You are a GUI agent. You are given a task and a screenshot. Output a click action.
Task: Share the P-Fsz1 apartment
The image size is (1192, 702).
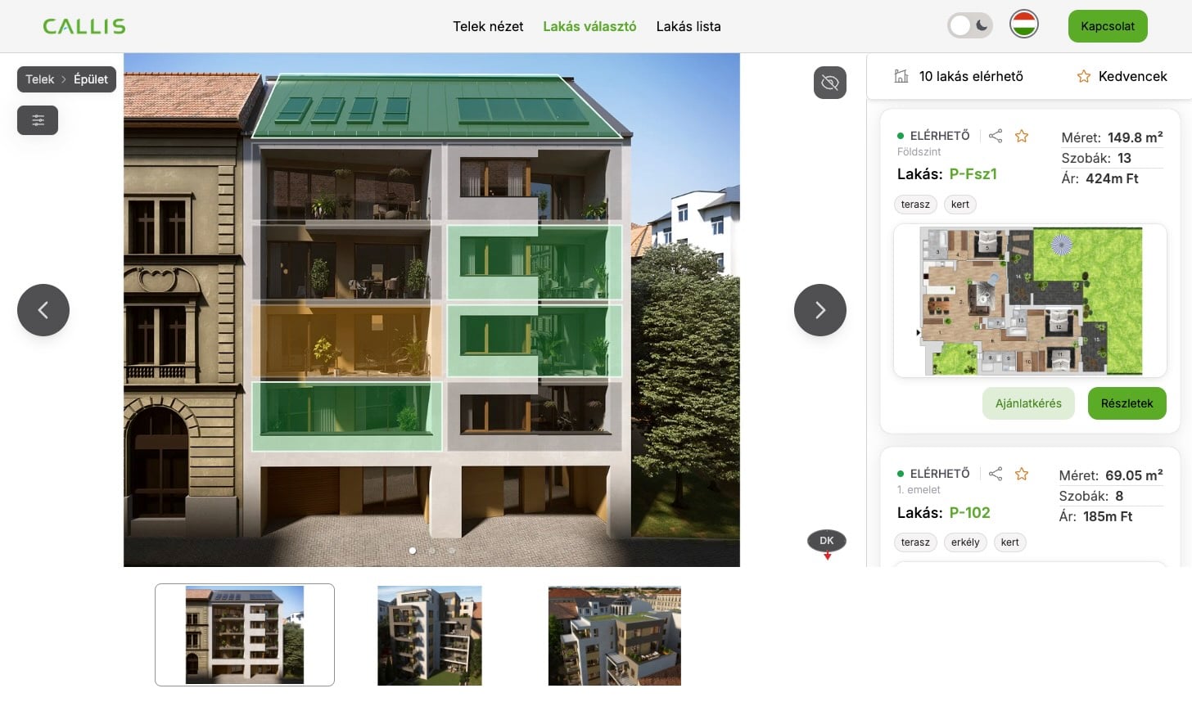pos(996,136)
